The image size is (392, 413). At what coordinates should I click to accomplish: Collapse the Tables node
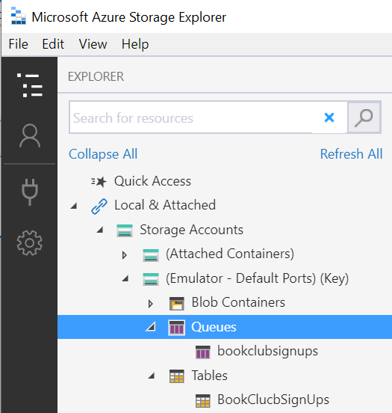pyautogui.click(x=151, y=376)
